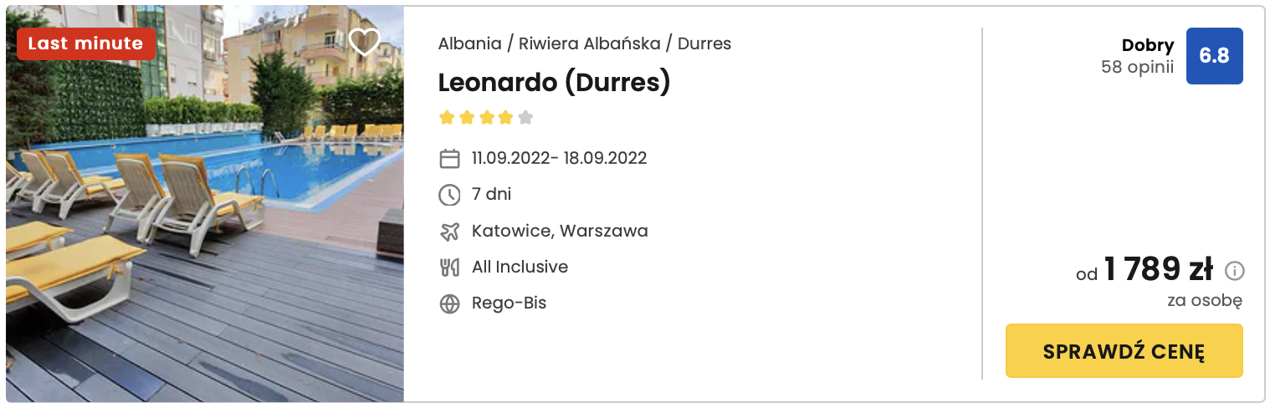Click the Albania / Riwiera Albańska / Durres location text

pyautogui.click(x=584, y=43)
